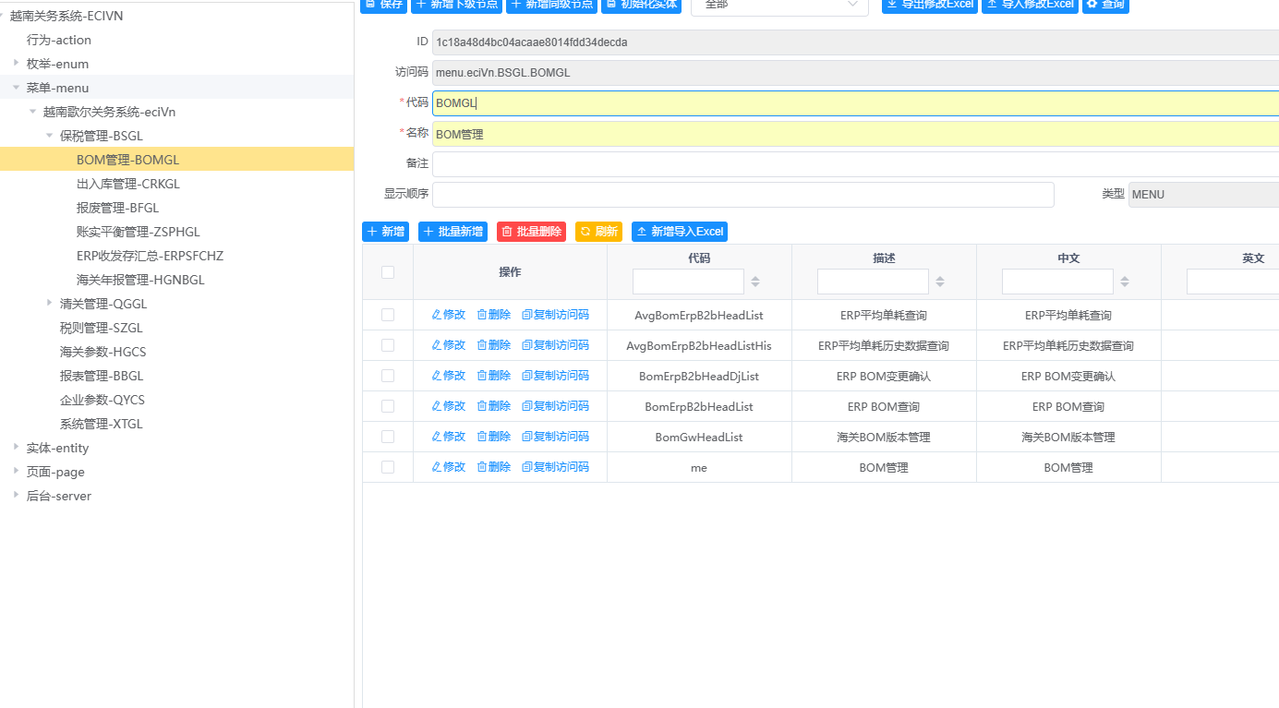Select 报废管理-BFGL in the tree
The image size is (1279, 708).
pyautogui.click(x=118, y=208)
